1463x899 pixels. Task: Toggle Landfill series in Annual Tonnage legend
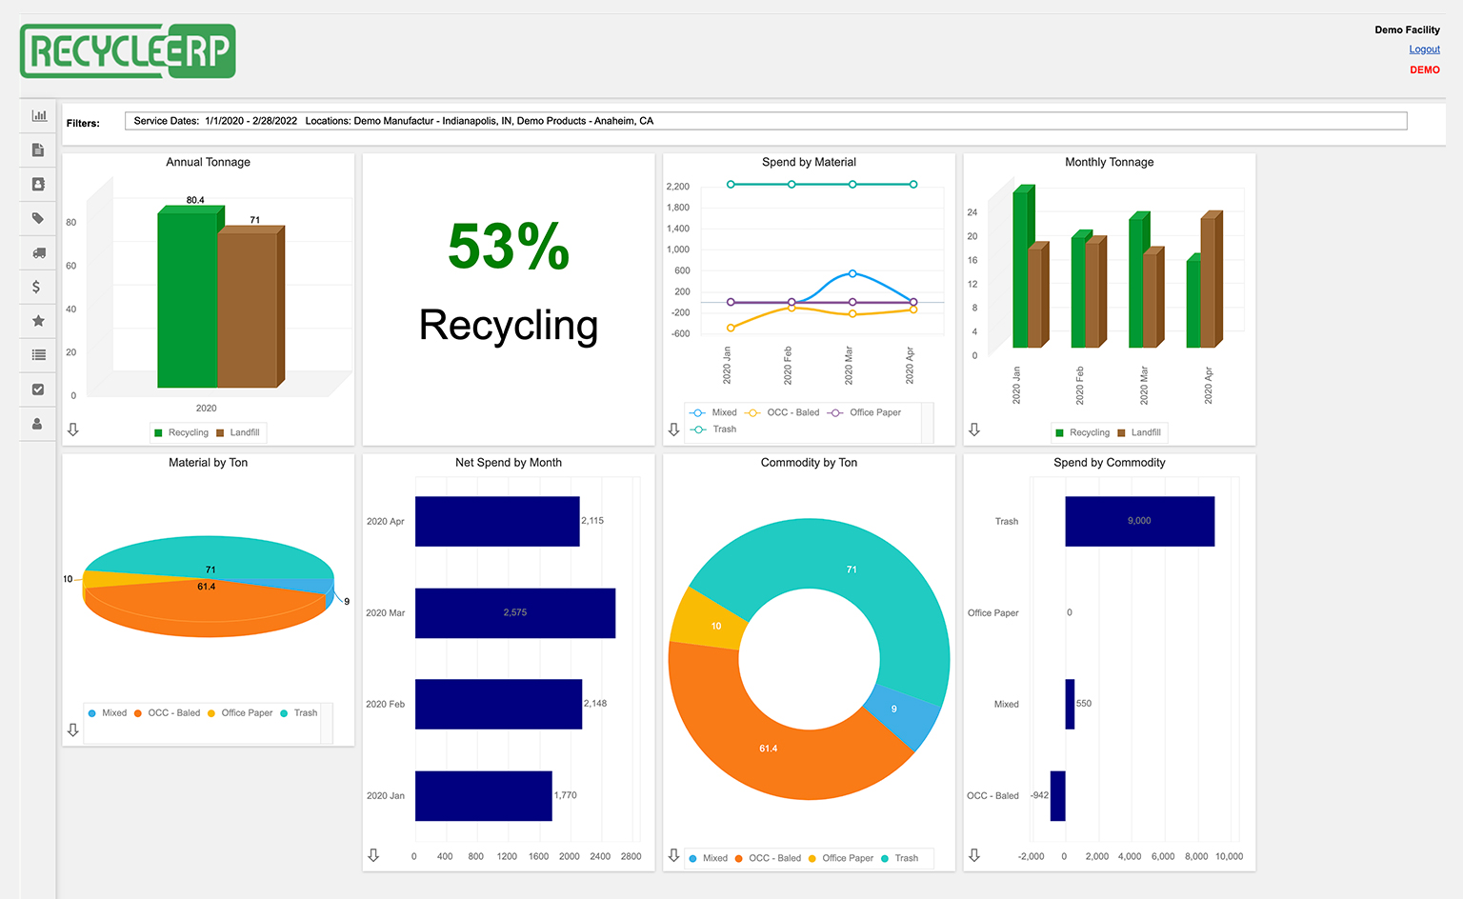point(238,432)
